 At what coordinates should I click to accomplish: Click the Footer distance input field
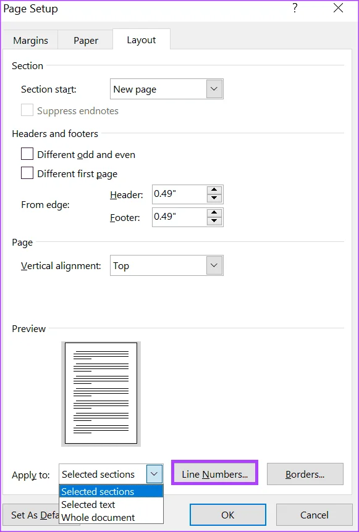(179, 217)
